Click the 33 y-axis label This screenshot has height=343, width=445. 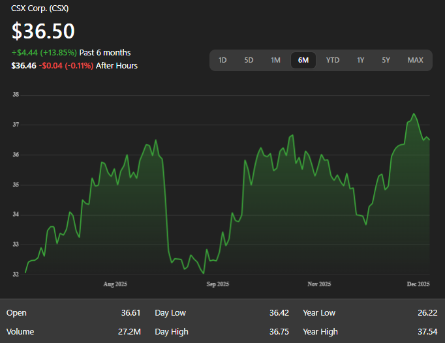tap(16, 245)
